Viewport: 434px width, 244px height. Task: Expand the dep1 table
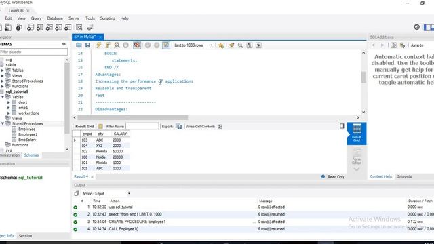(9, 102)
